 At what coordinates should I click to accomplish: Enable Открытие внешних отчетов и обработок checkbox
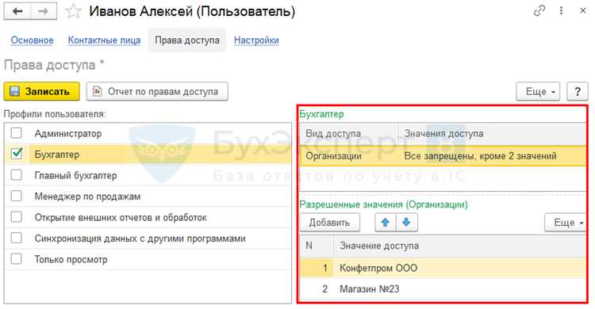pos(17,217)
